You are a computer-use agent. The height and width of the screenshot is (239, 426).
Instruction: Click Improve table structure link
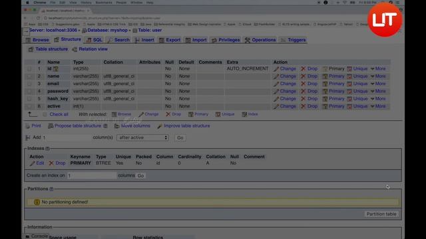(x=186, y=125)
